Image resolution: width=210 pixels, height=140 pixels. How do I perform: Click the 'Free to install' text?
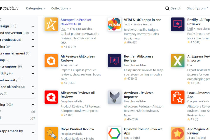tap(132, 138)
